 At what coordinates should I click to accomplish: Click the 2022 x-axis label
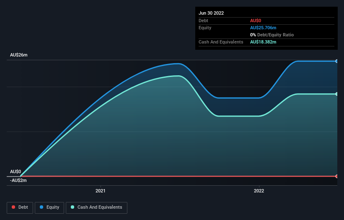(259, 191)
